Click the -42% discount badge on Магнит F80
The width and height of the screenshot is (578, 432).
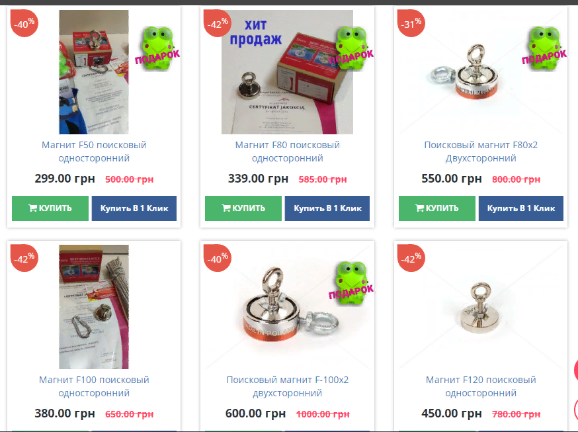(x=218, y=23)
